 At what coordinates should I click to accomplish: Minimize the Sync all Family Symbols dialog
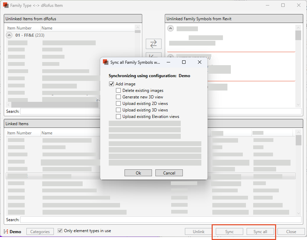click(168, 62)
